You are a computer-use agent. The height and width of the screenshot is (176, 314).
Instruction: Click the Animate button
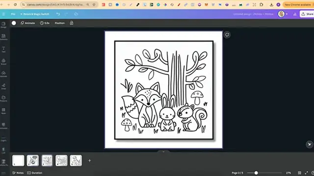point(27,23)
